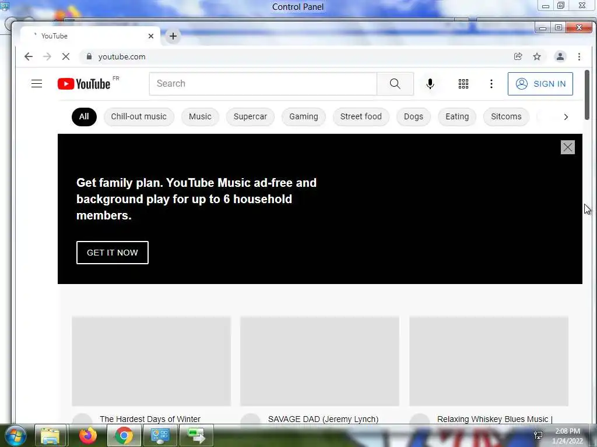Start voice search with microphone icon
The width and height of the screenshot is (597, 447).
coord(430,84)
